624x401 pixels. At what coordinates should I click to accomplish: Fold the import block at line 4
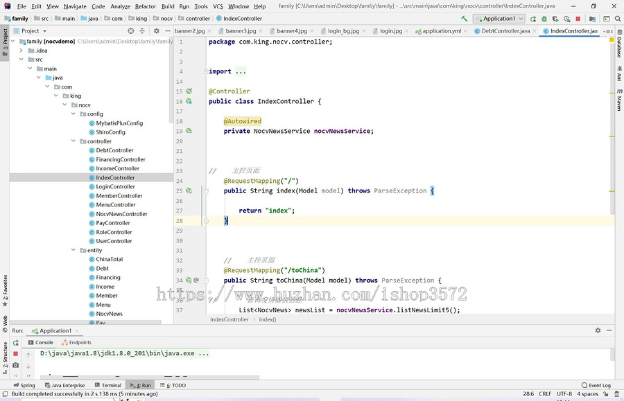206,71
